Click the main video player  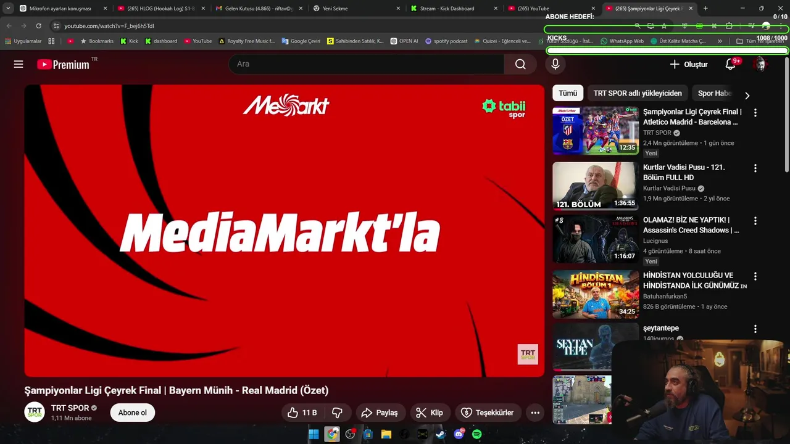coord(285,231)
